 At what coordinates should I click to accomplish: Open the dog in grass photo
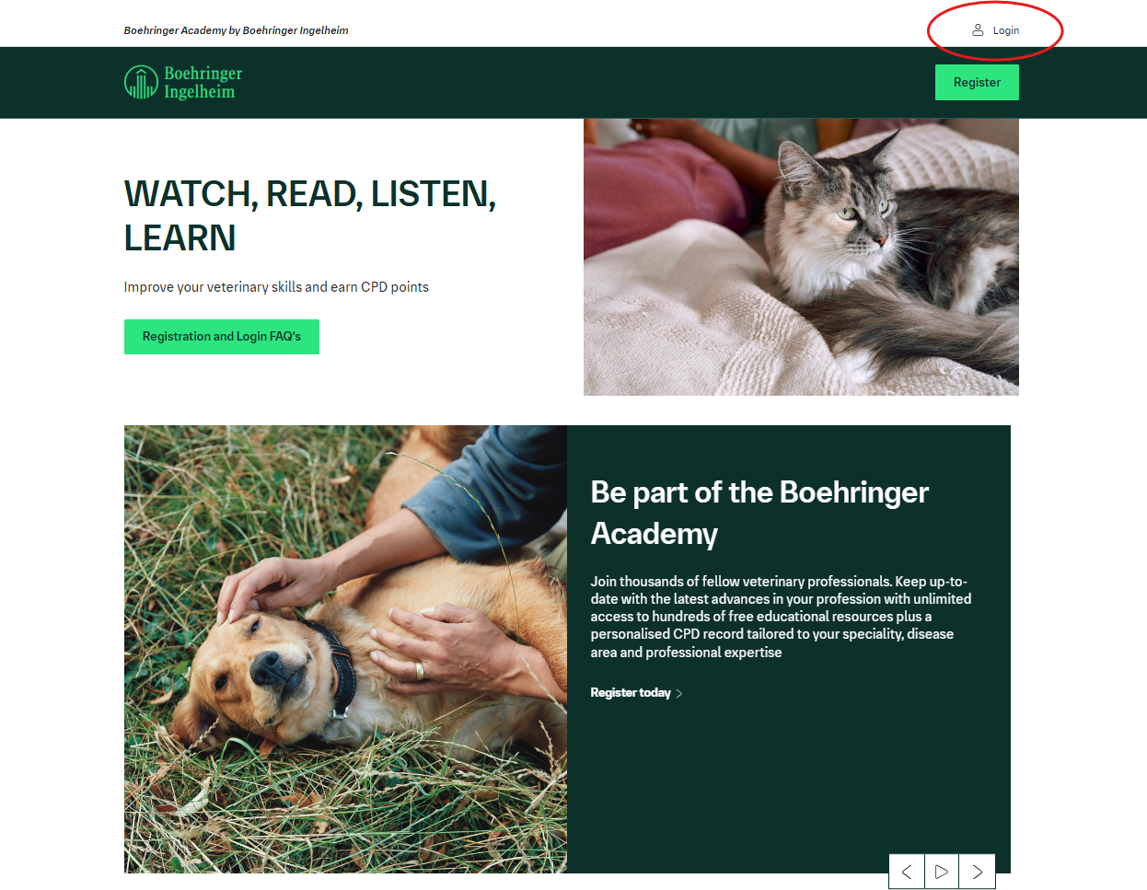click(345, 649)
